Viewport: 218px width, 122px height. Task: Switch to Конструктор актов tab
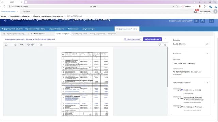pyautogui.click(x=79, y=34)
